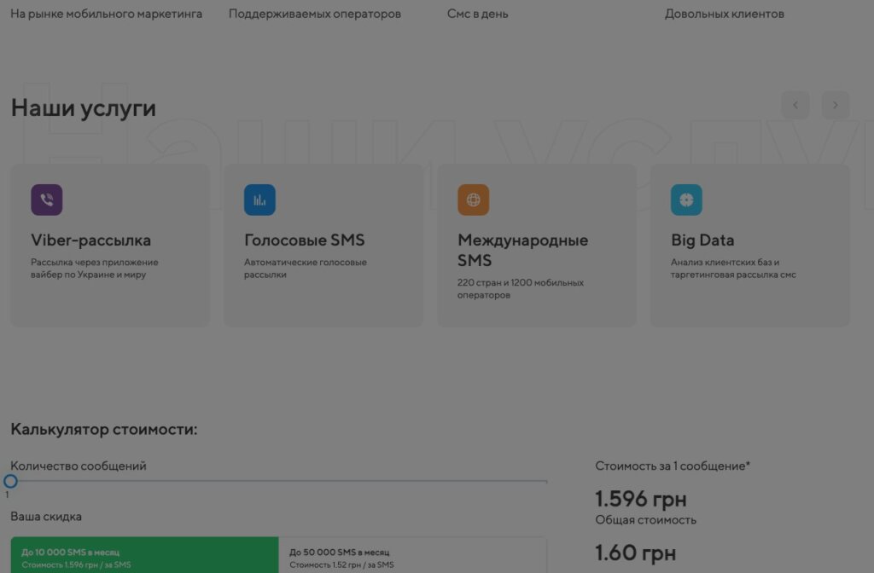Click the Наши услуги heading
Screen dimensions: 874x573
coord(84,108)
